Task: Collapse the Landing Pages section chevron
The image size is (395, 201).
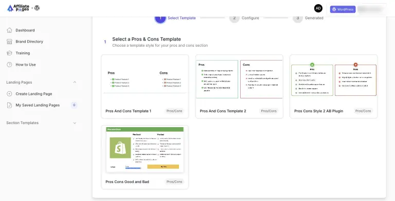Action: pos(75,82)
